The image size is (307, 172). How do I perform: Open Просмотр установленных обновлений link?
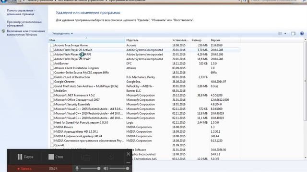point(24,24)
